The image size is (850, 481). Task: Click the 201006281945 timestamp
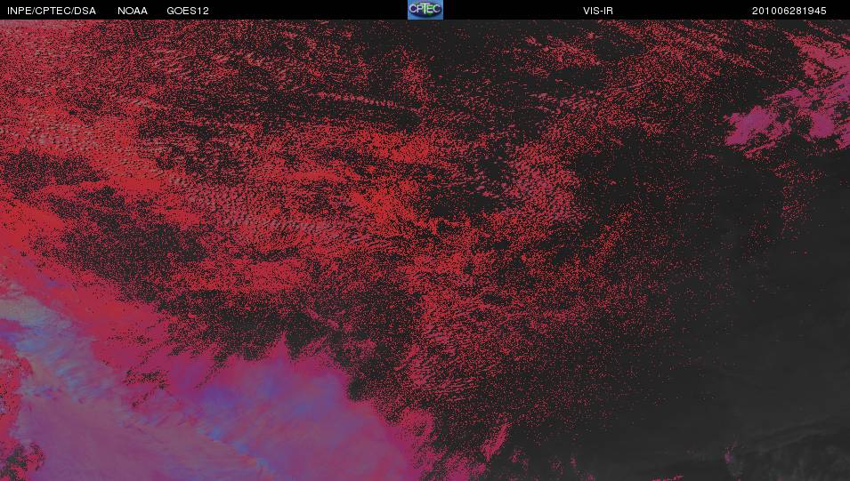[x=789, y=11]
